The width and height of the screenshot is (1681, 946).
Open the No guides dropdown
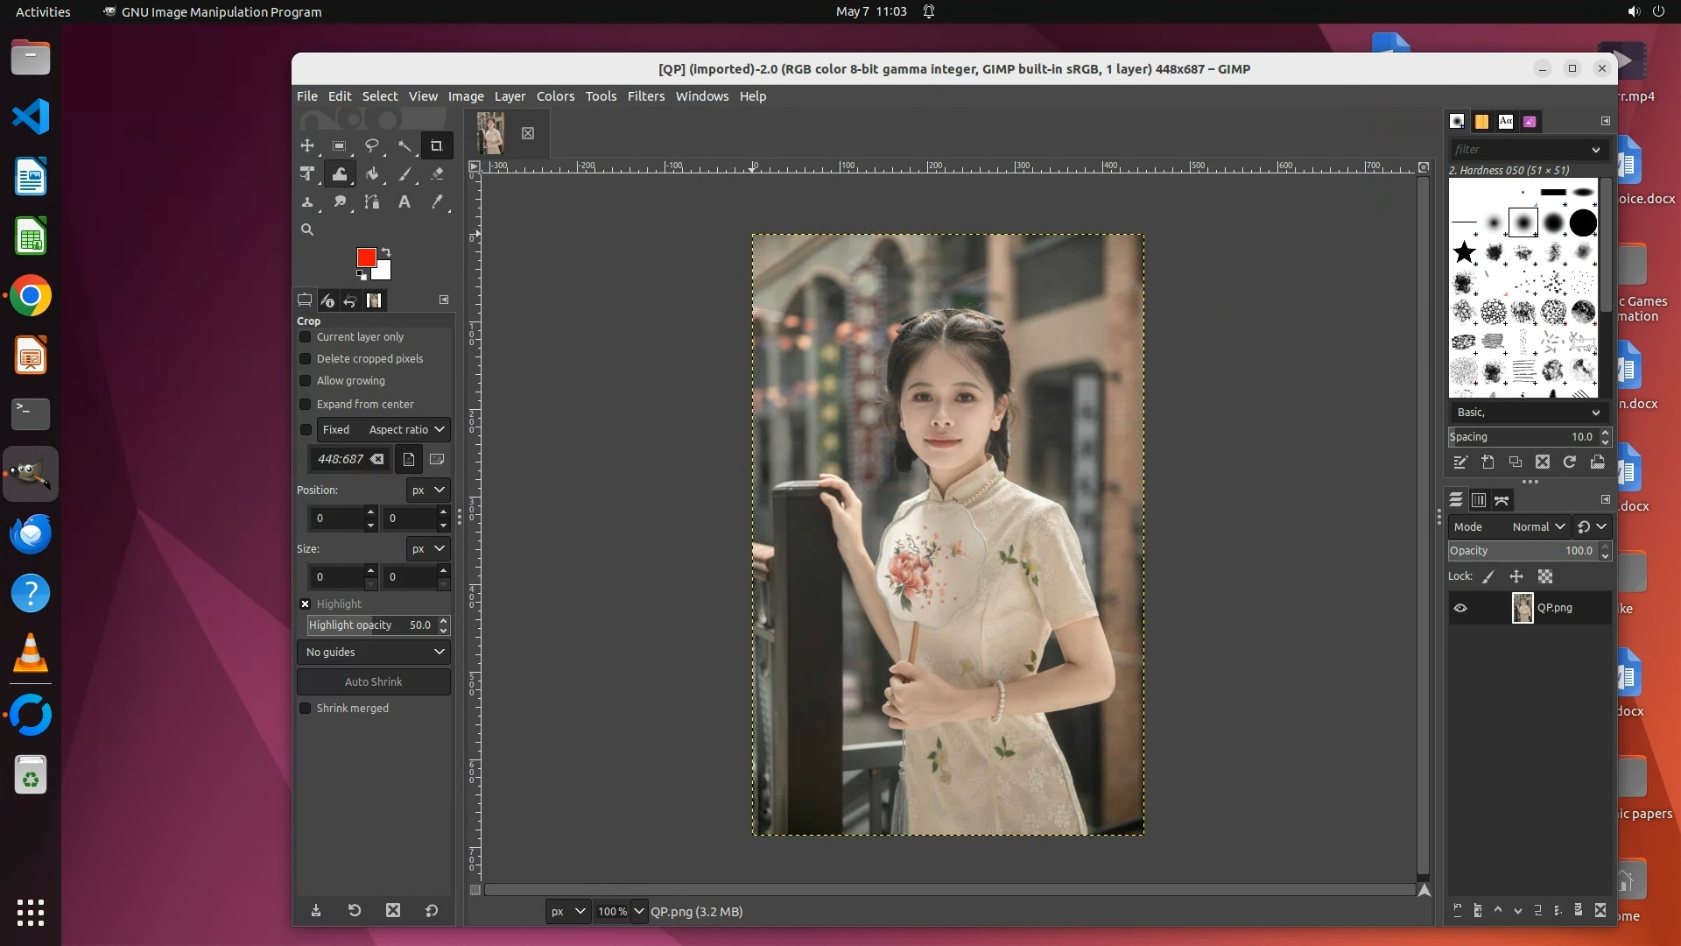(374, 653)
